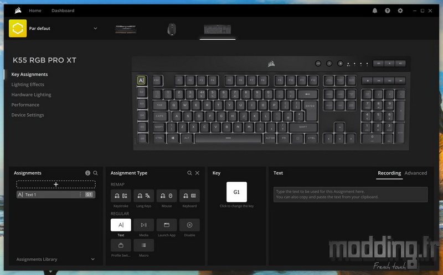Add a new assignment with plus button
The height and width of the screenshot is (275, 443).
coord(56,184)
